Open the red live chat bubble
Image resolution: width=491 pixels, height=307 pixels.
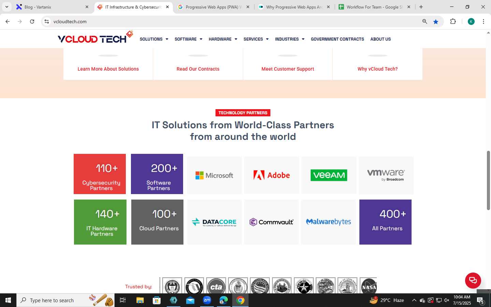pos(473,280)
